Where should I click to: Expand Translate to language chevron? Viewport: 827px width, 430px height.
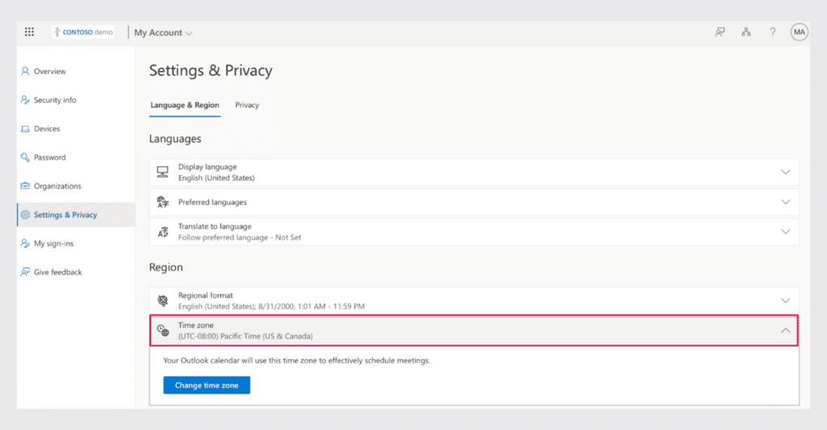[x=785, y=232]
